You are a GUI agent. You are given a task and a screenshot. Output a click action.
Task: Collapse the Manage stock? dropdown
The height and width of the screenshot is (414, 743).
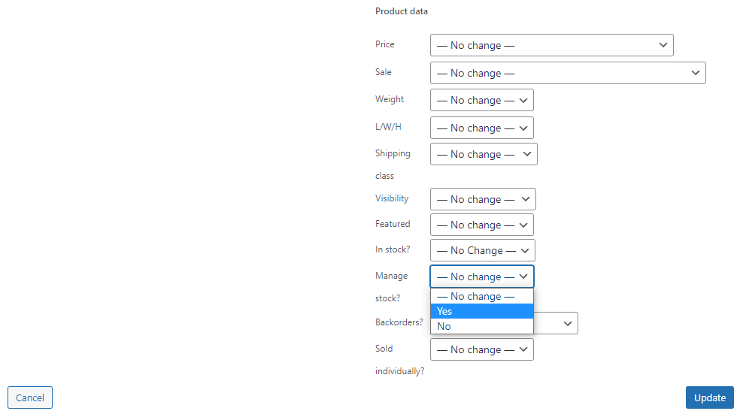pyautogui.click(x=482, y=277)
